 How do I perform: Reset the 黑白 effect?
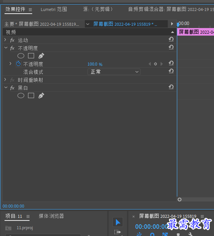171,87
